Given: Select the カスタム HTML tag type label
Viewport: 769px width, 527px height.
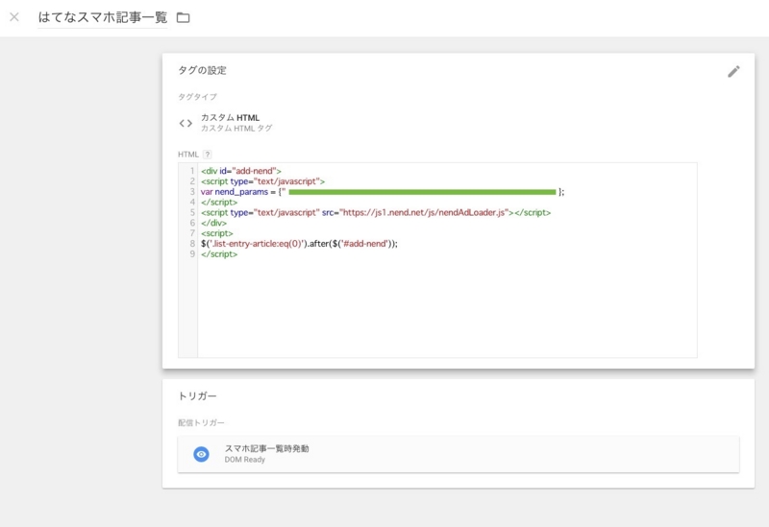Looking at the screenshot, I should [230, 117].
